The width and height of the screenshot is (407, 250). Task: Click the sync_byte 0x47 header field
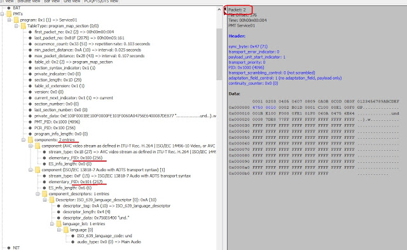pyautogui.click(x=248, y=46)
